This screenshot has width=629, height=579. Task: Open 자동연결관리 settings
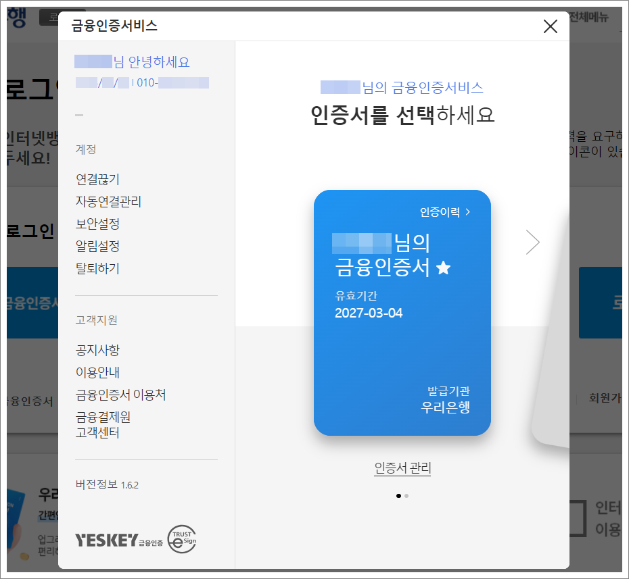tap(108, 201)
